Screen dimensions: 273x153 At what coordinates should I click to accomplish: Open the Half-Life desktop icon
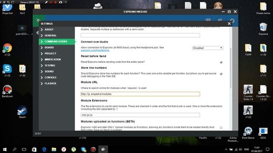click(218, 6)
